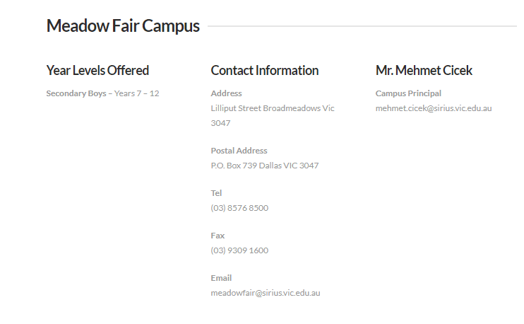Click the Email label above meadowfair address
The width and height of the screenshot is (524, 324).
pos(221,278)
